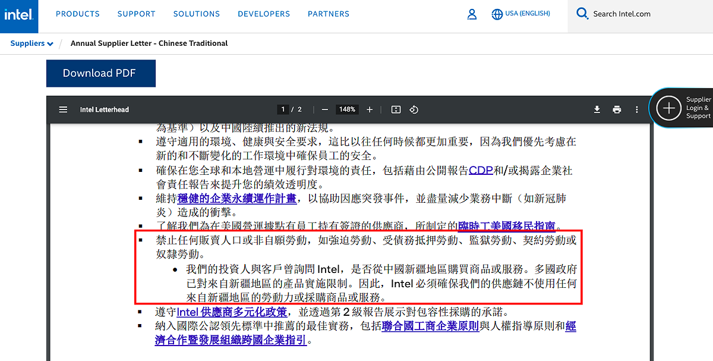Click the Supplier Login & Support label
Screen dimensions: 713x361
(699, 108)
